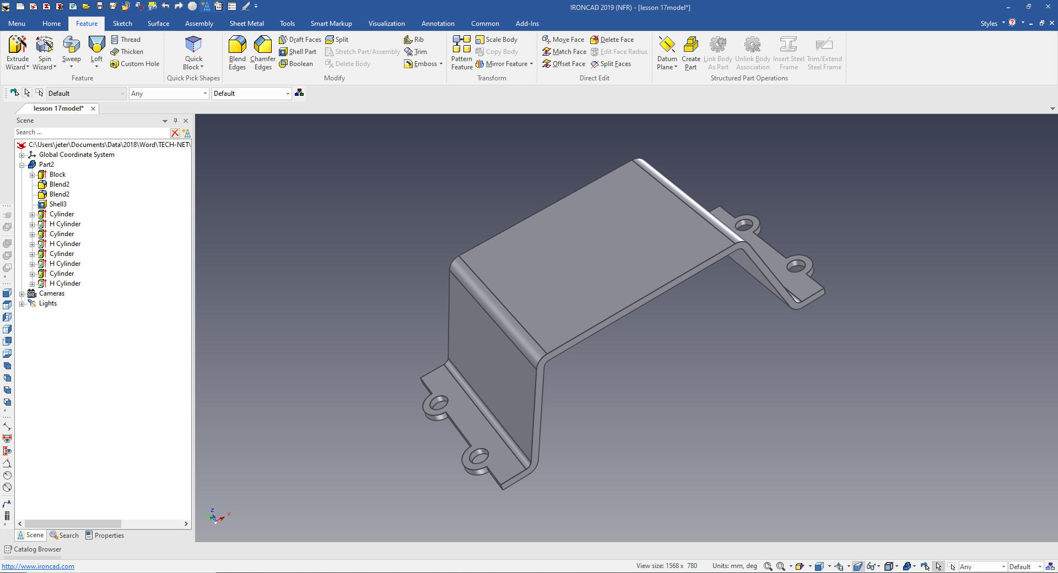Viewport: 1058px width, 573px height.
Task: Select the Rib tool
Action: (x=414, y=40)
